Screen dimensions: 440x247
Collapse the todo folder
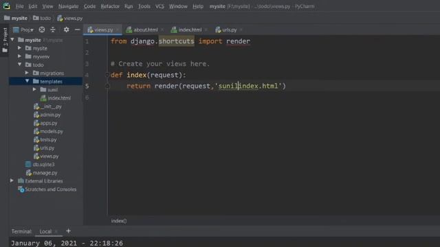click(x=20, y=64)
